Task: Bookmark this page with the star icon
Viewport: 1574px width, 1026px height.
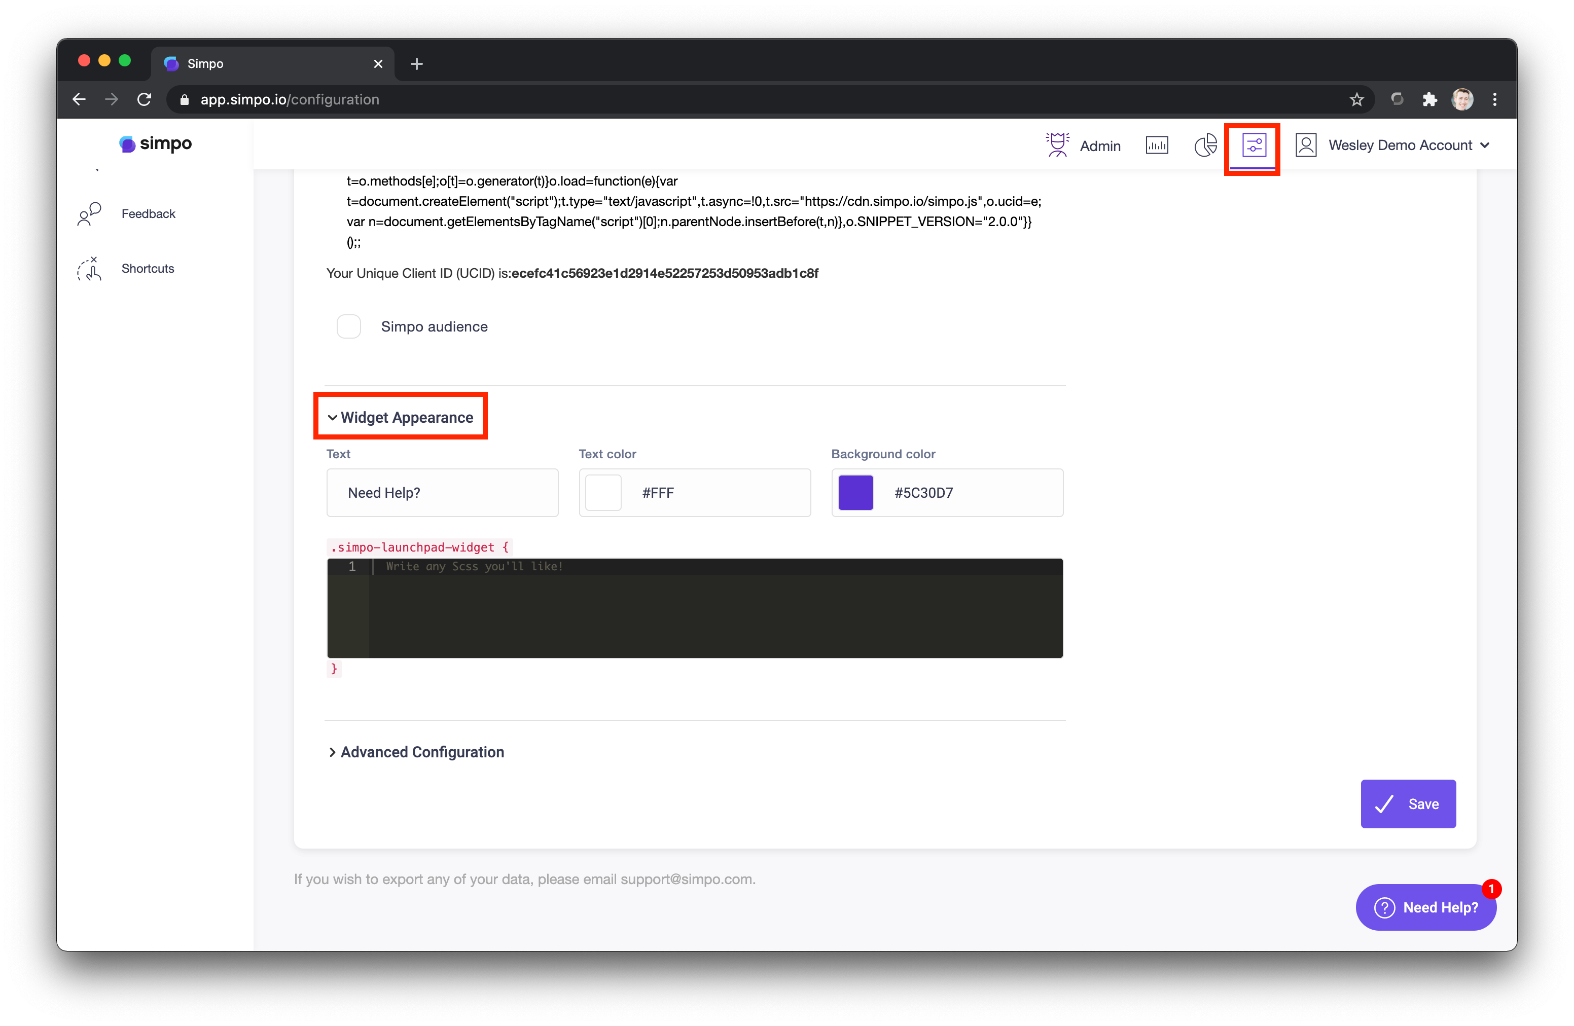Action: coord(1357,99)
